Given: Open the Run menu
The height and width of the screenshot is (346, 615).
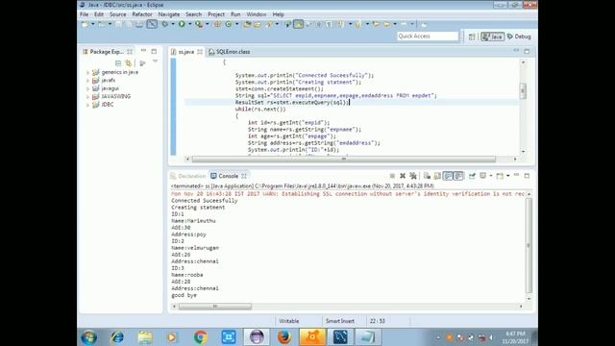Looking at the screenshot, I should pos(235,14).
